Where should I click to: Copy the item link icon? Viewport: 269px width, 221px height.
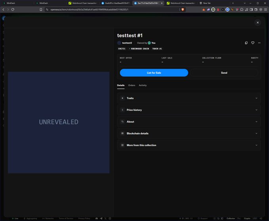pyautogui.click(x=246, y=43)
